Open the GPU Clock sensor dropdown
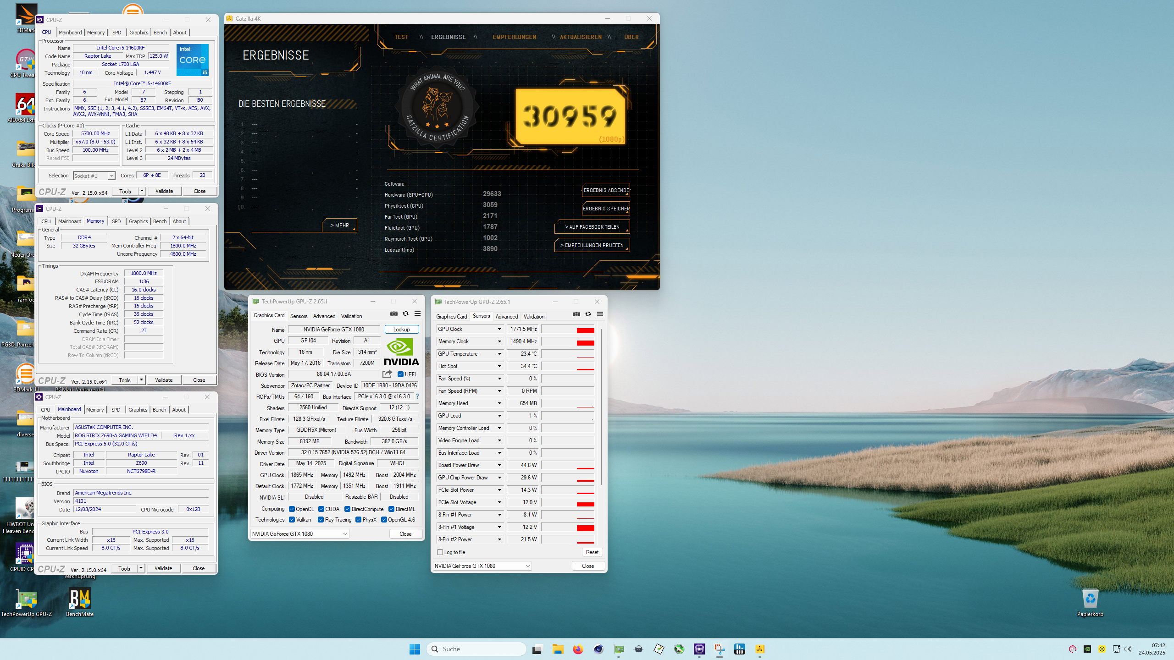 [x=499, y=329]
